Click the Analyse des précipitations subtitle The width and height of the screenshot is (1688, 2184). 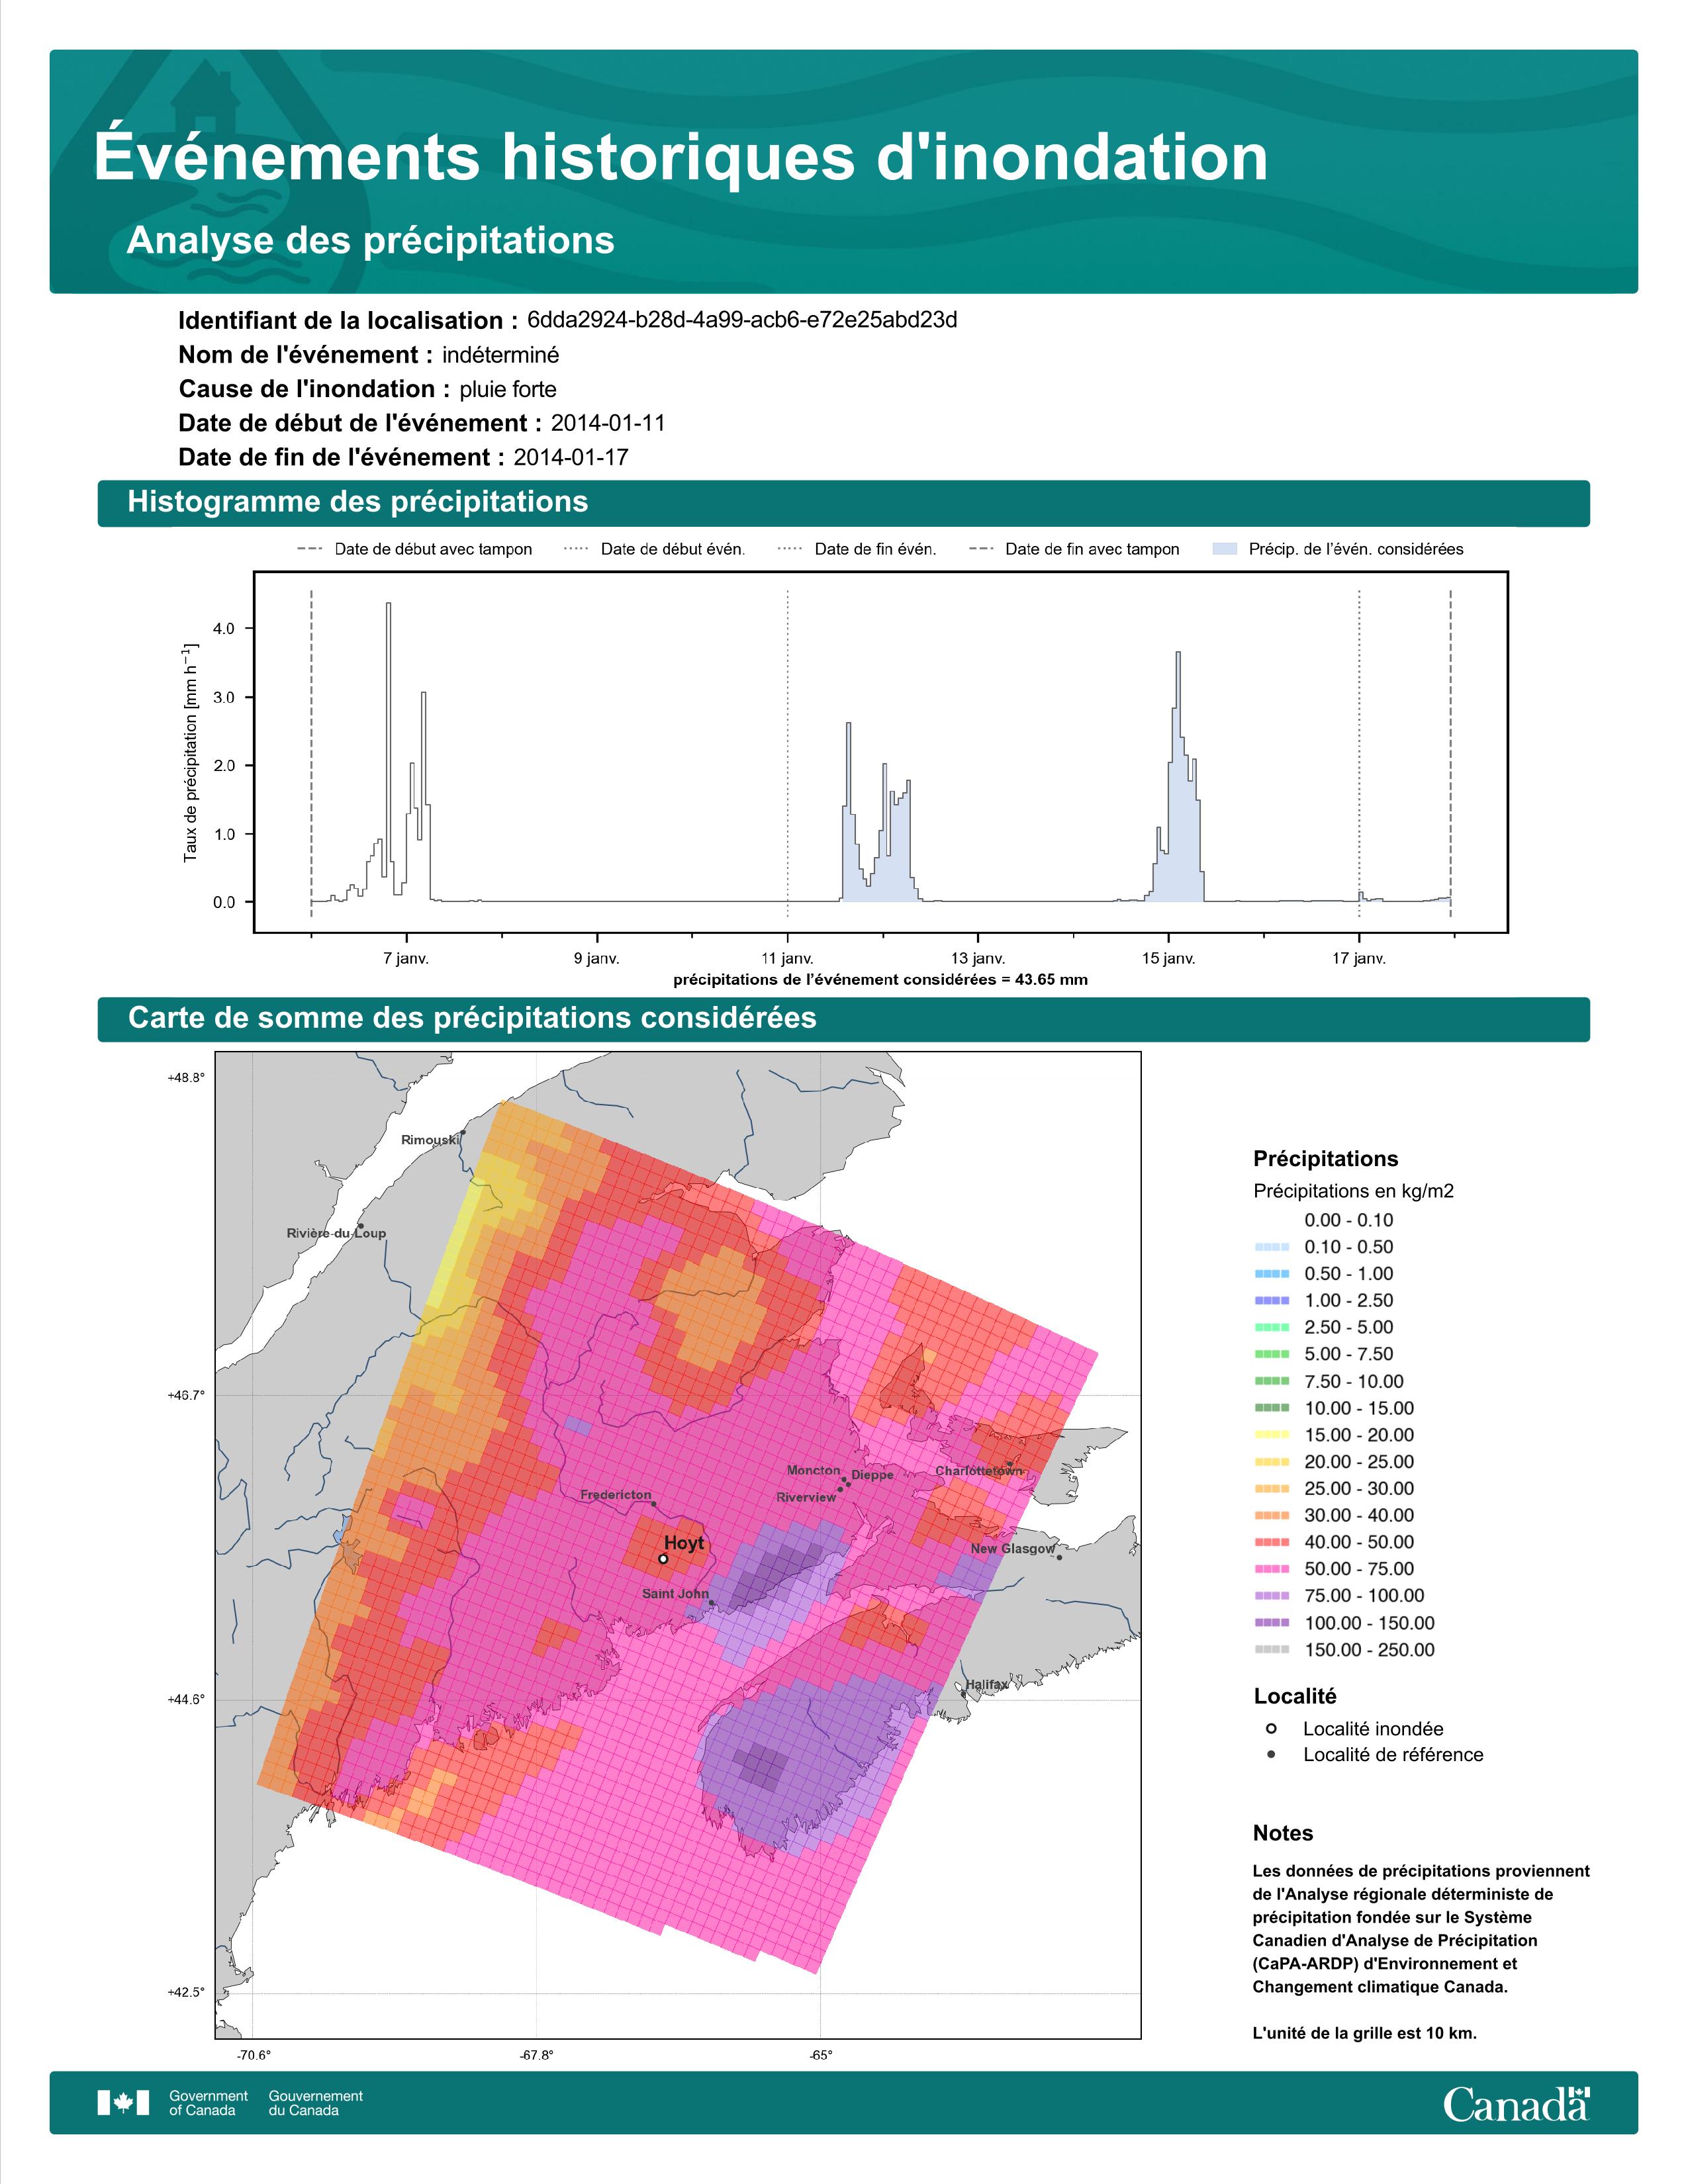370,241
